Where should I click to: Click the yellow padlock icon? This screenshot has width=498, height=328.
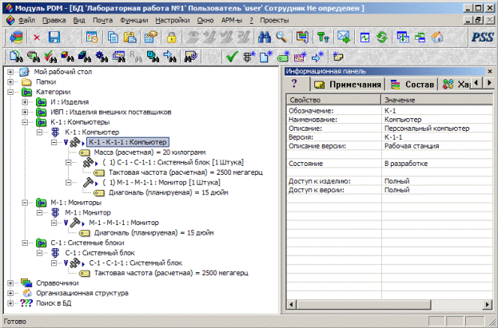coord(172,38)
